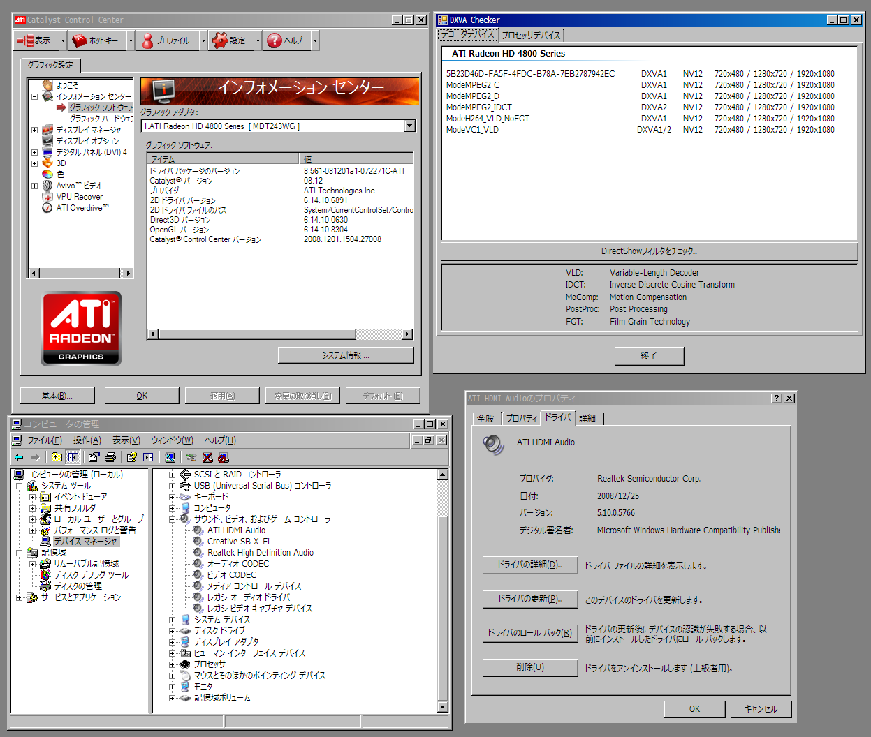The image size is (871, 737).
Task: Click 削除(U) to uninstall the driver
Action: [530, 667]
